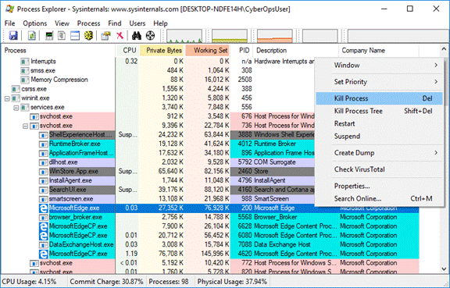
Task: Open the Window submenu arrow
Action: [x=436, y=65]
